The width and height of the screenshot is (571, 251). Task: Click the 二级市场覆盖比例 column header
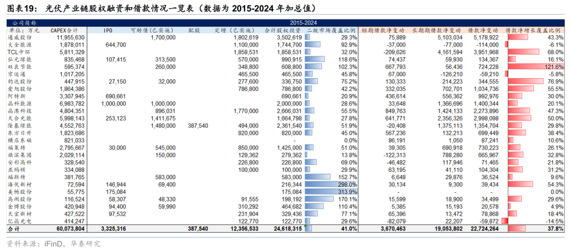click(x=331, y=30)
